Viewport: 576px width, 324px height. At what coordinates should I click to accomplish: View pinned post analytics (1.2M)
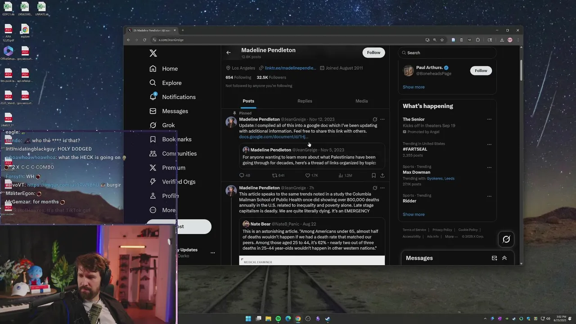point(345,175)
